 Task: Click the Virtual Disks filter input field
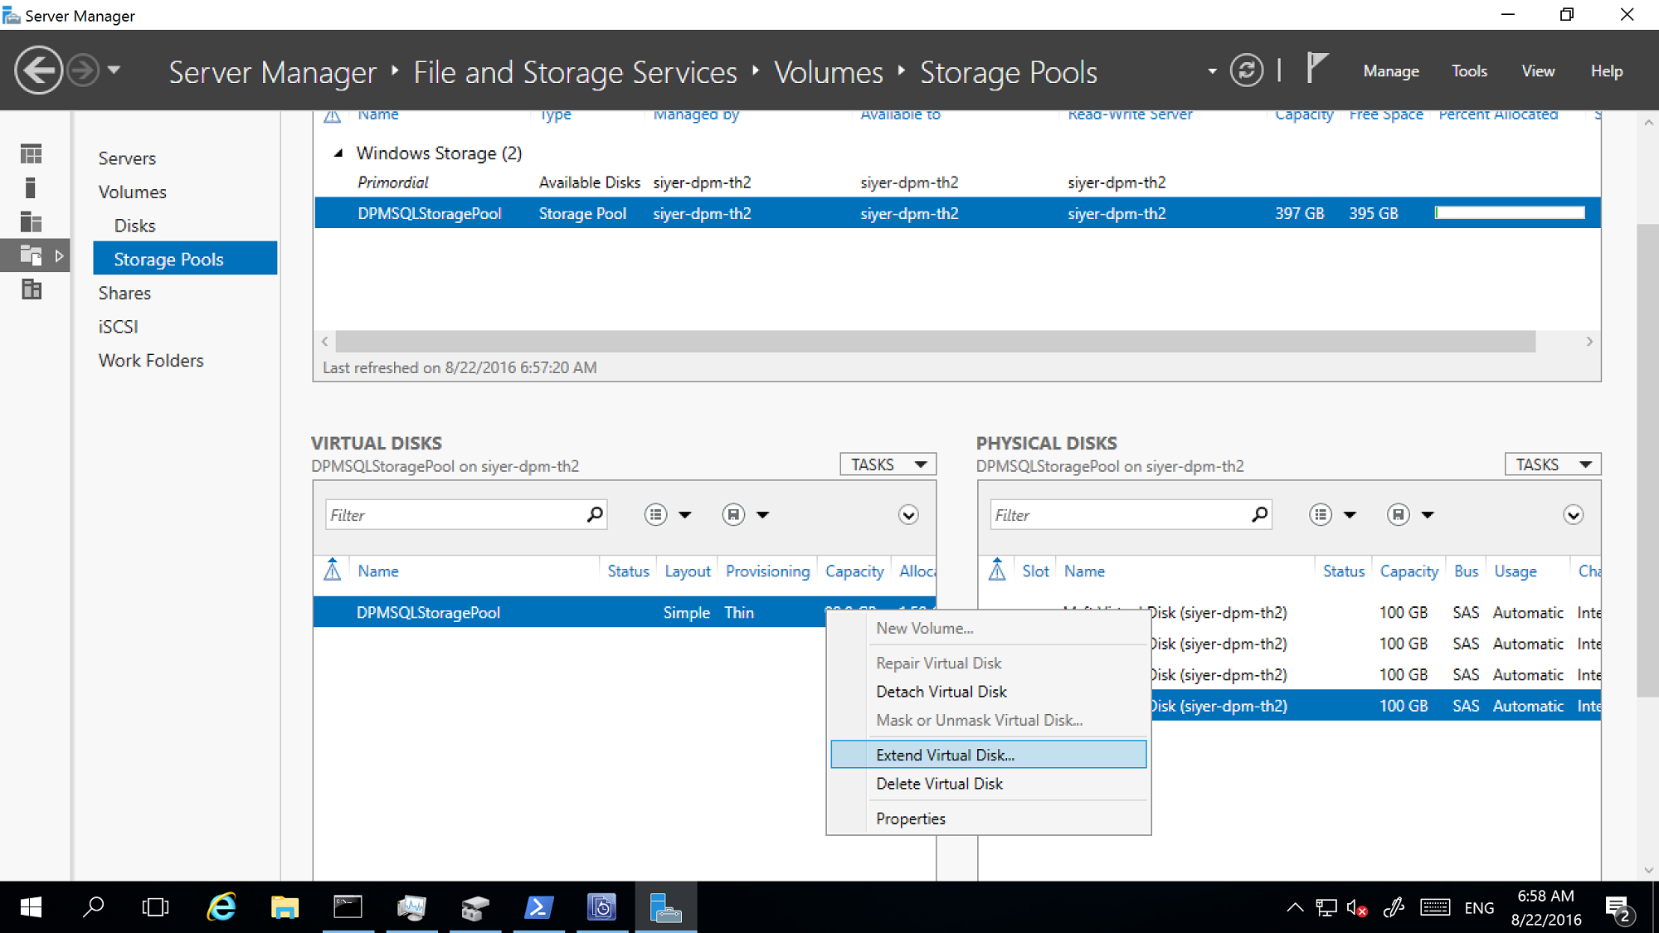455,515
